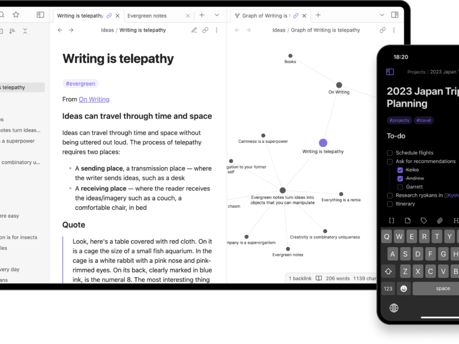Check the Schedule flights checkbox
Viewport: 459px width, 344px height.
pyautogui.click(x=390, y=153)
